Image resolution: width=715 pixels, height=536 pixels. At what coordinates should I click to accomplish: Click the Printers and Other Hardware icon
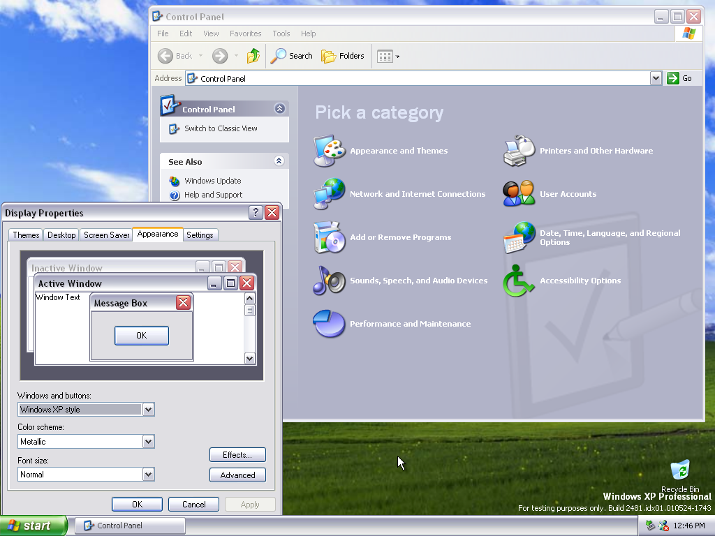point(519,151)
